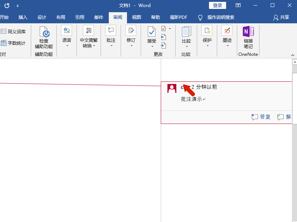This screenshot has width=297, height=222.
Task: Open the 福昕PDF tab
Action: pyautogui.click(x=179, y=17)
